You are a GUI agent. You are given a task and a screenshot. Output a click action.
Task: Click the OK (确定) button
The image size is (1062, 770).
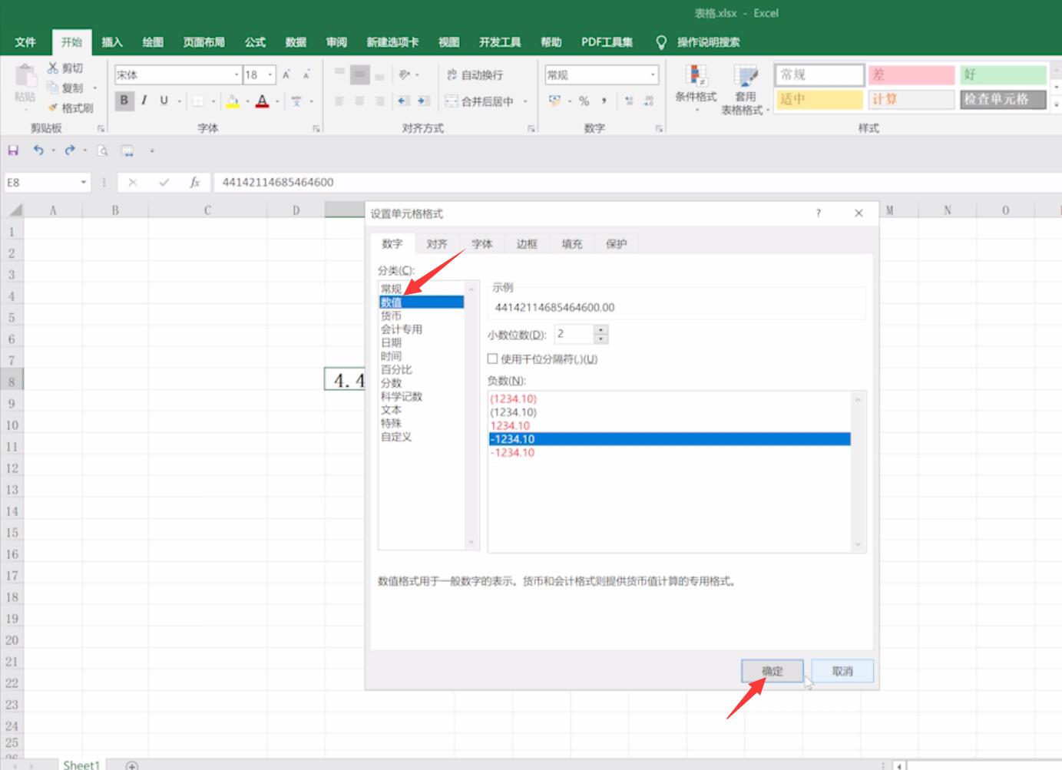pyautogui.click(x=773, y=671)
